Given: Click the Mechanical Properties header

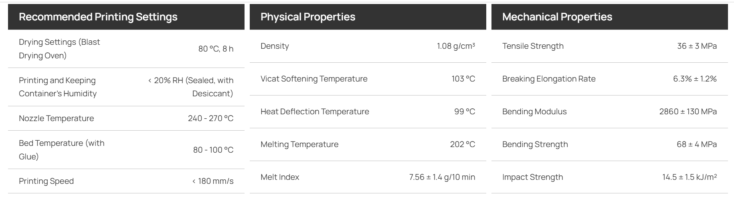Looking at the screenshot, I should coord(557,17).
